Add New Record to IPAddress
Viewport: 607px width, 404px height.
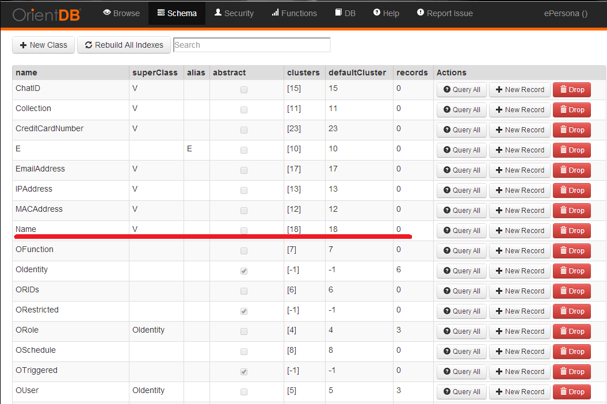pyautogui.click(x=520, y=190)
